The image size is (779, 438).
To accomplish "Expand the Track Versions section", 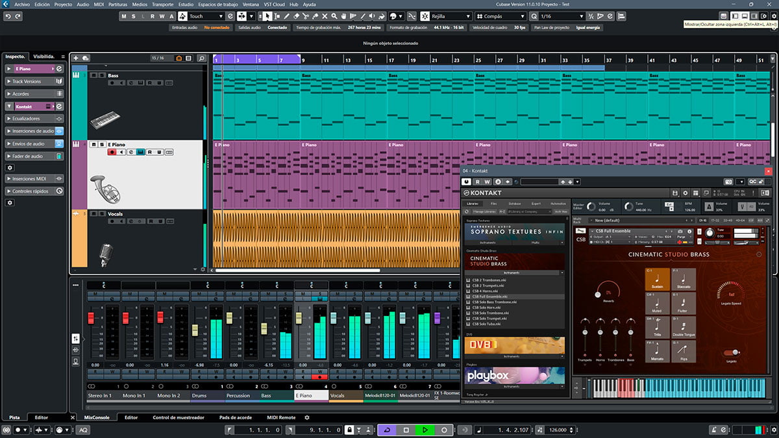I will coord(34,81).
